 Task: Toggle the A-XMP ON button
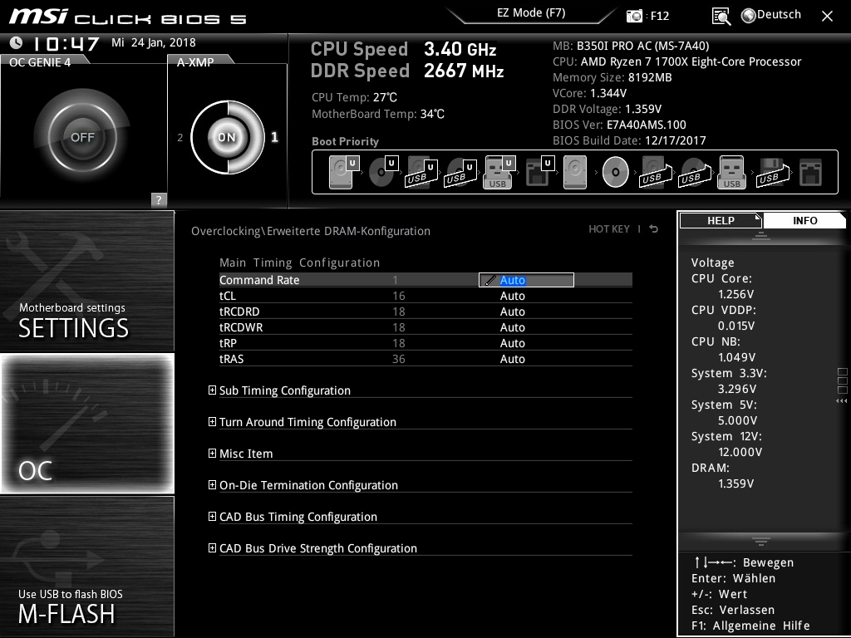228,137
